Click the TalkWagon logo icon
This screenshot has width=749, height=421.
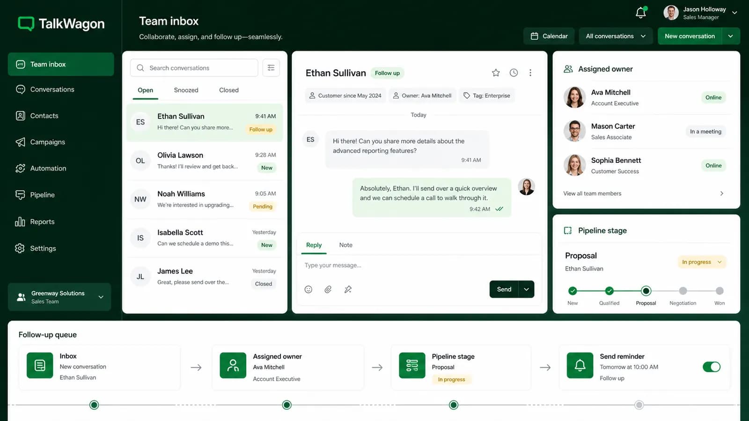26,23
